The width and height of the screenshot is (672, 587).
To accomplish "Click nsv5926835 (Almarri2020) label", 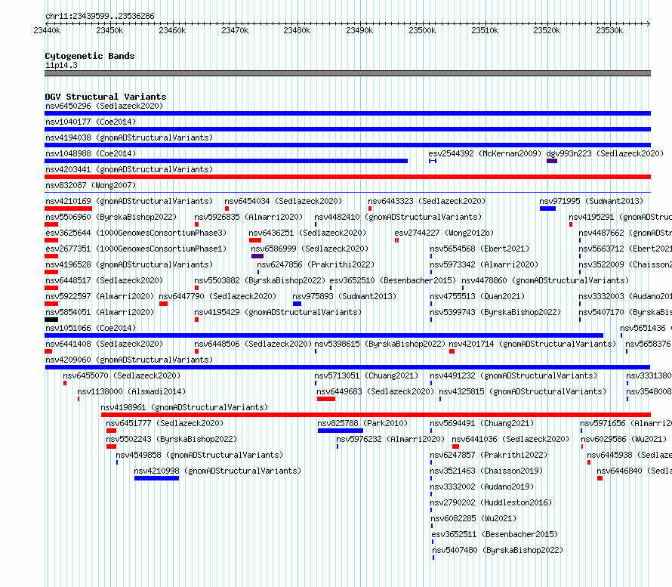I will point(248,217).
